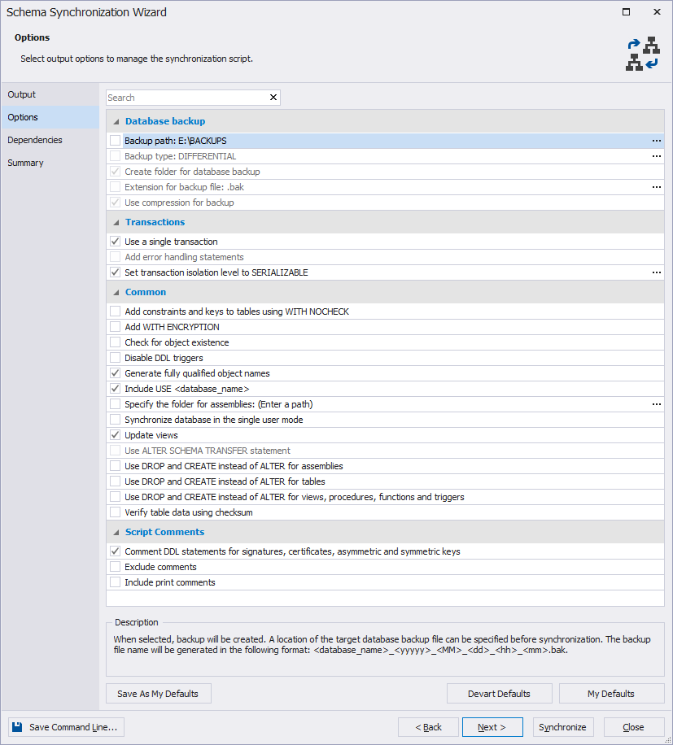Enable Verify table data using checksum
673x745 pixels.
(115, 512)
